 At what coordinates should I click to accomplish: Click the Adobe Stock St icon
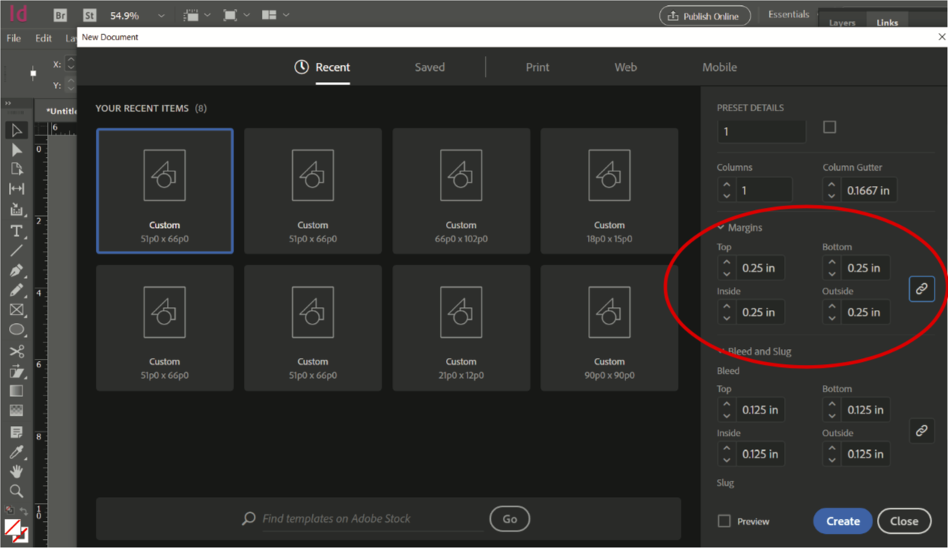coord(89,15)
